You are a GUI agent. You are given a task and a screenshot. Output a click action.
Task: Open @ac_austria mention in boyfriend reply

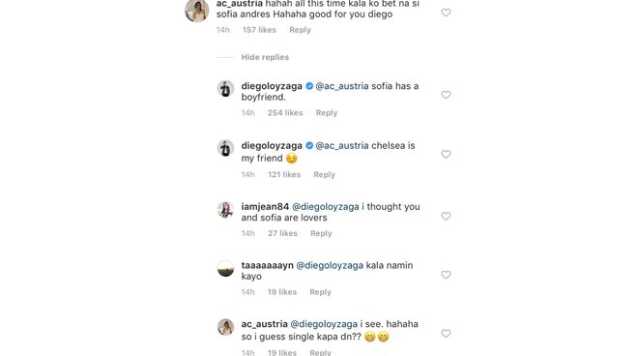(342, 86)
